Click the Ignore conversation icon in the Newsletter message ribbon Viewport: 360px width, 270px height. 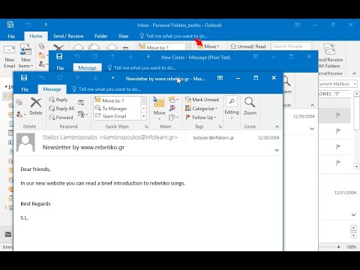point(19,102)
